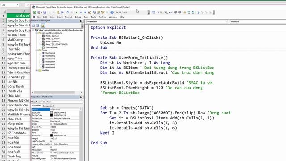Collapse the VBAProject root node
The width and height of the screenshot is (286, 161).
(x=33, y=30)
